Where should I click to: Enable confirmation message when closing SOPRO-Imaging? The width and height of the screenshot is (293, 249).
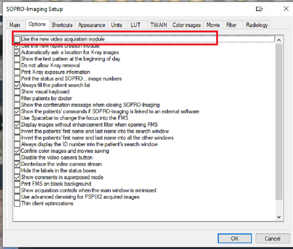(x=17, y=105)
